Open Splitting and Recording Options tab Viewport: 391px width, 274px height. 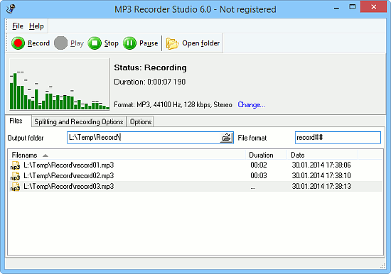[x=79, y=121]
